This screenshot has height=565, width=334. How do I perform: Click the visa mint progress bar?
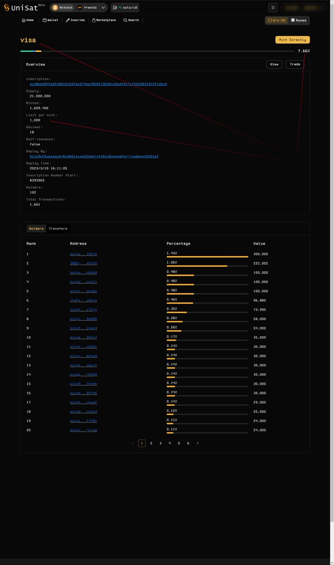click(x=157, y=51)
